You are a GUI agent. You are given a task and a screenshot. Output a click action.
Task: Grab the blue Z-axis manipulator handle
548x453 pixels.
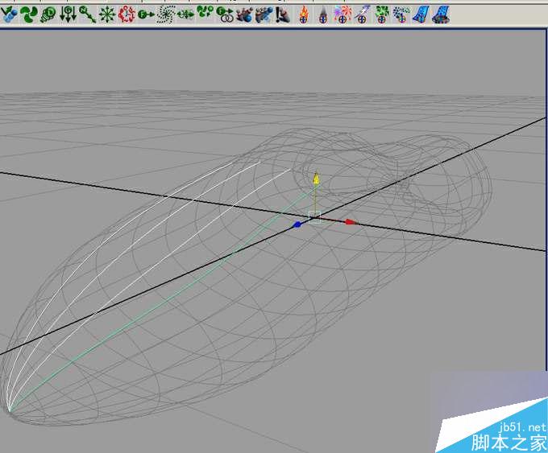(297, 224)
